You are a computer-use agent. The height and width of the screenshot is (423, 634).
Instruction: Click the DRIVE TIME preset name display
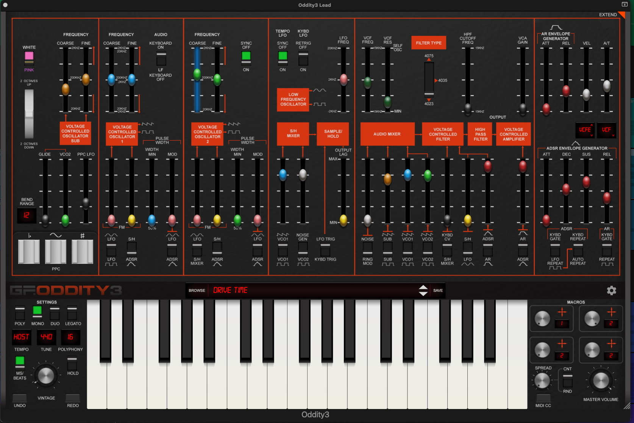point(311,290)
